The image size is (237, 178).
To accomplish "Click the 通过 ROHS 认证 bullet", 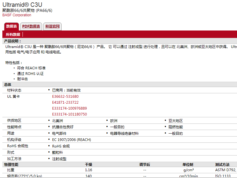I will pyautogui.click(x=31, y=73).
